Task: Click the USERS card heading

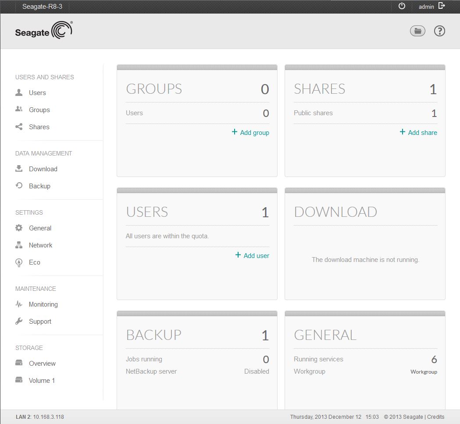Action: pyautogui.click(x=147, y=212)
